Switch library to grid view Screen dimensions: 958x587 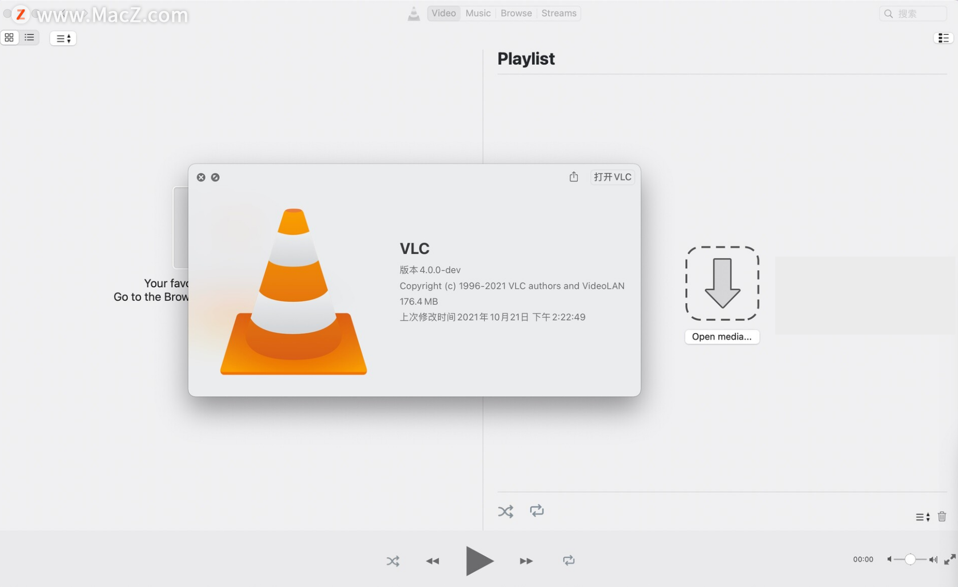click(x=9, y=37)
